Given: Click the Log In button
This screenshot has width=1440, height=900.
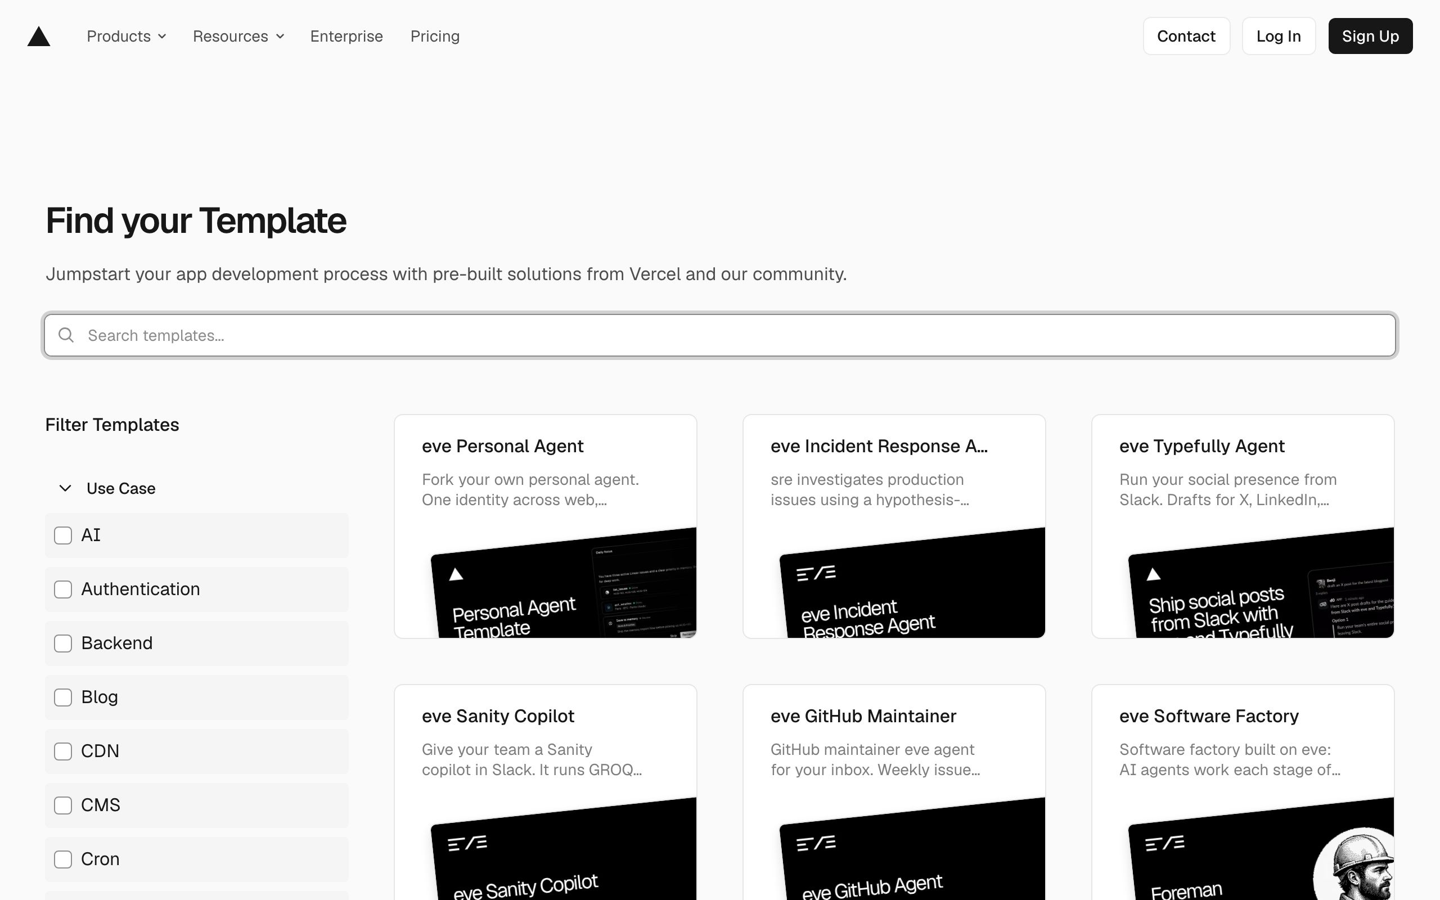Looking at the screenshot, I should coord(1278,37).
